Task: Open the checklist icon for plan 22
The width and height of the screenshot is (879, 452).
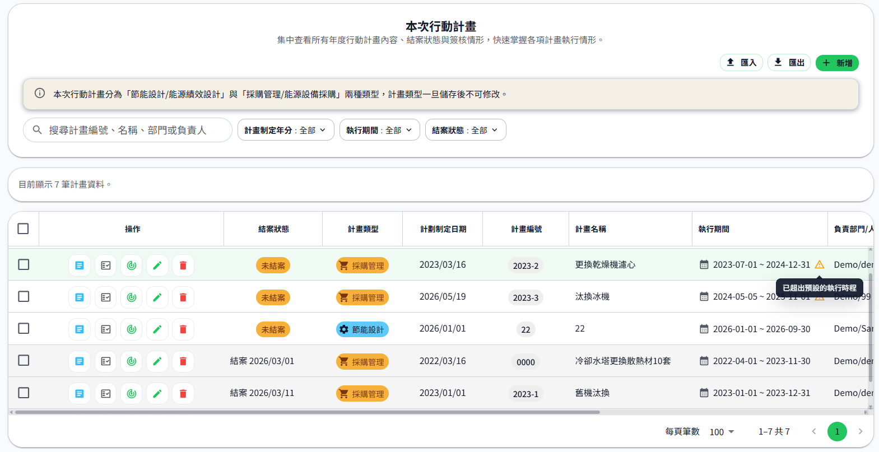Action: tap(106, 329)
